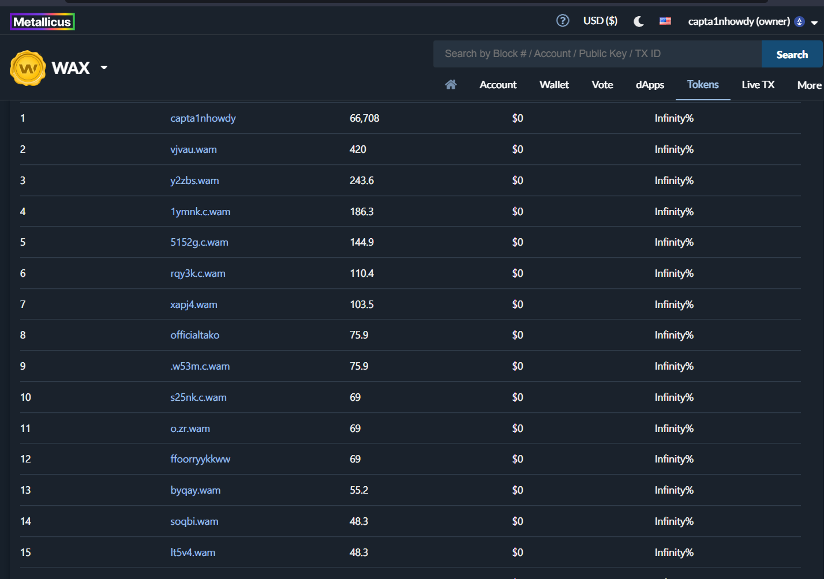
Task: Open the 5152g.c.wam account link
Action: [199, 242]
